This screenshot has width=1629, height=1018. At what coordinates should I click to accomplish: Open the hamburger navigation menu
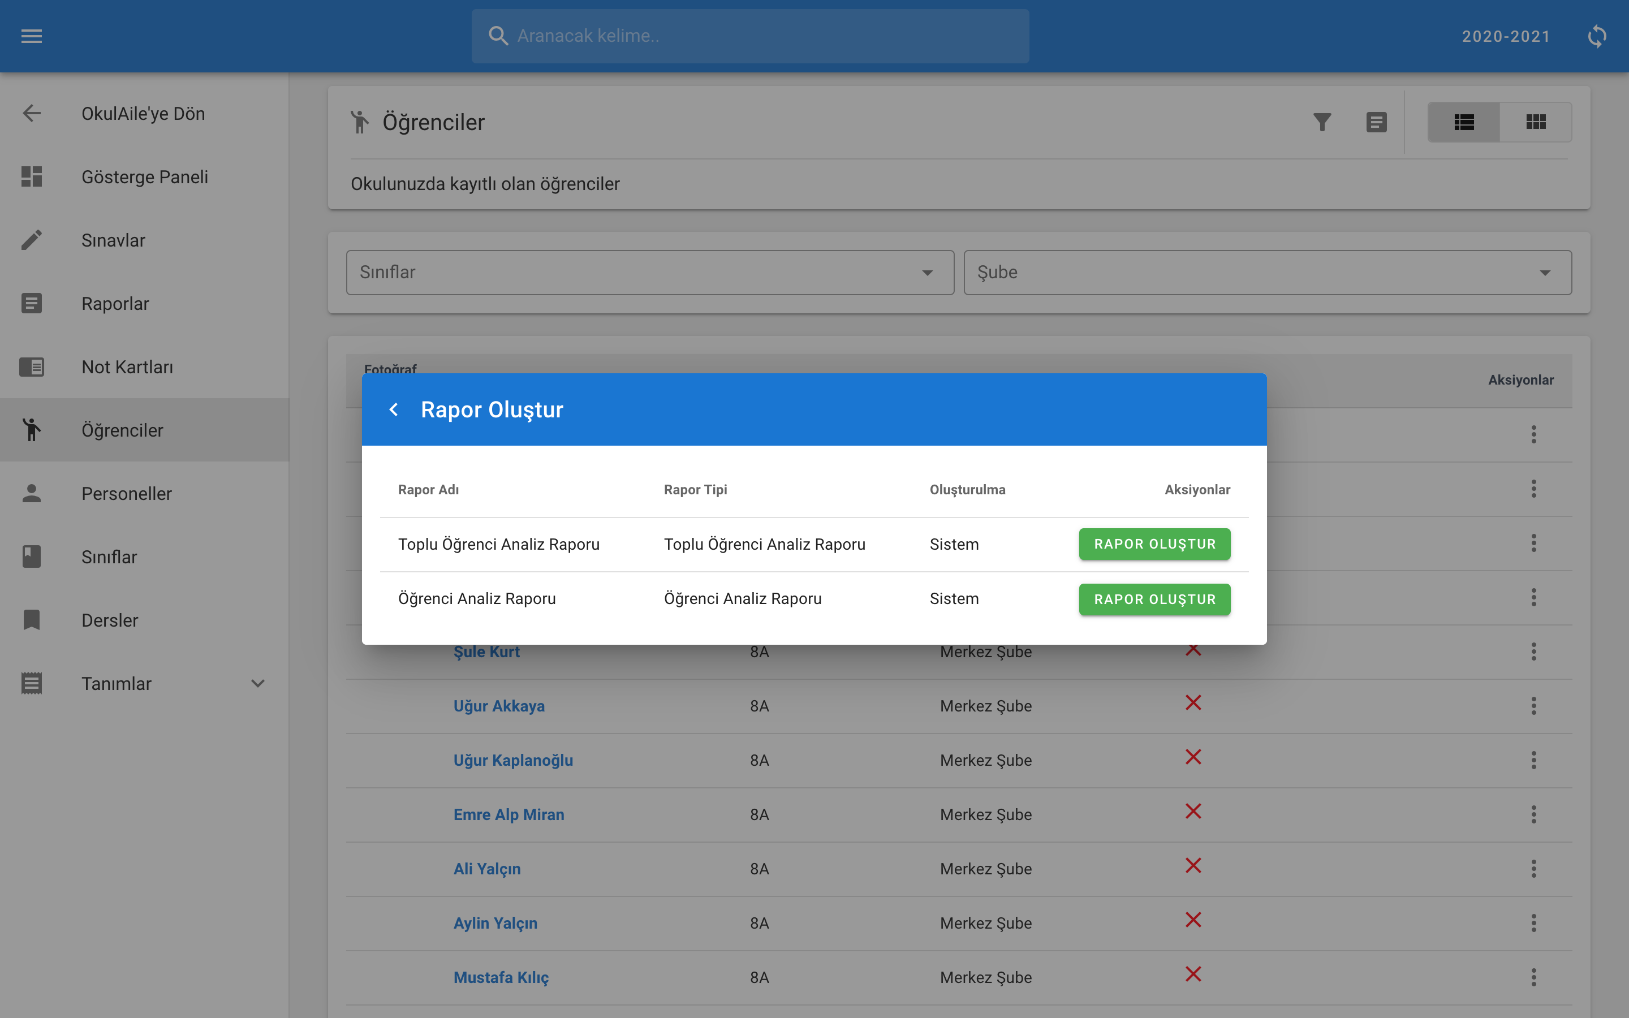(32, 36)
